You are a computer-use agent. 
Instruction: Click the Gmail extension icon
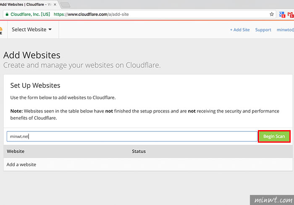[x=291, y=15]
